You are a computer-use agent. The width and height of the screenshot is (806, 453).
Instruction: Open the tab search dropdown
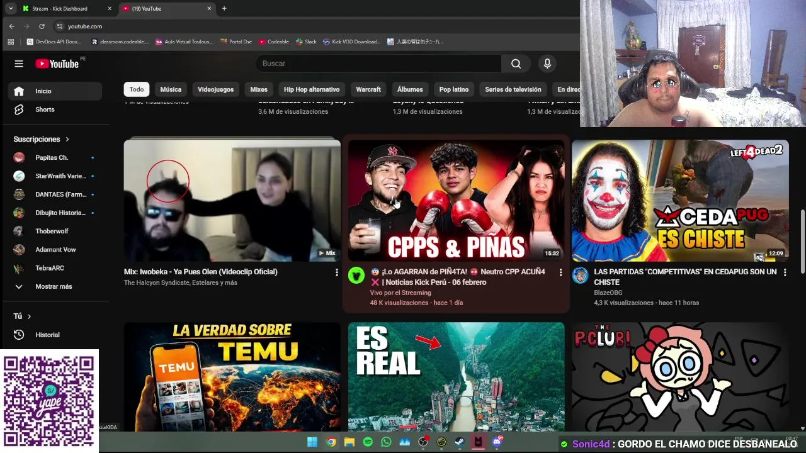[11, 9]
